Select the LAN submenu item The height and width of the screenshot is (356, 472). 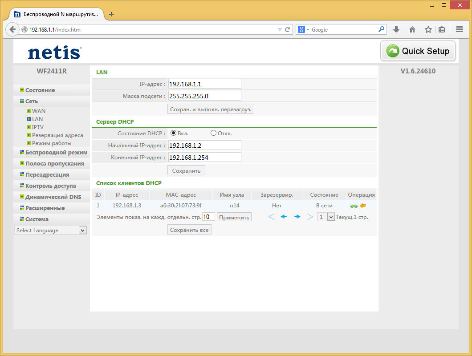[37, 119]
